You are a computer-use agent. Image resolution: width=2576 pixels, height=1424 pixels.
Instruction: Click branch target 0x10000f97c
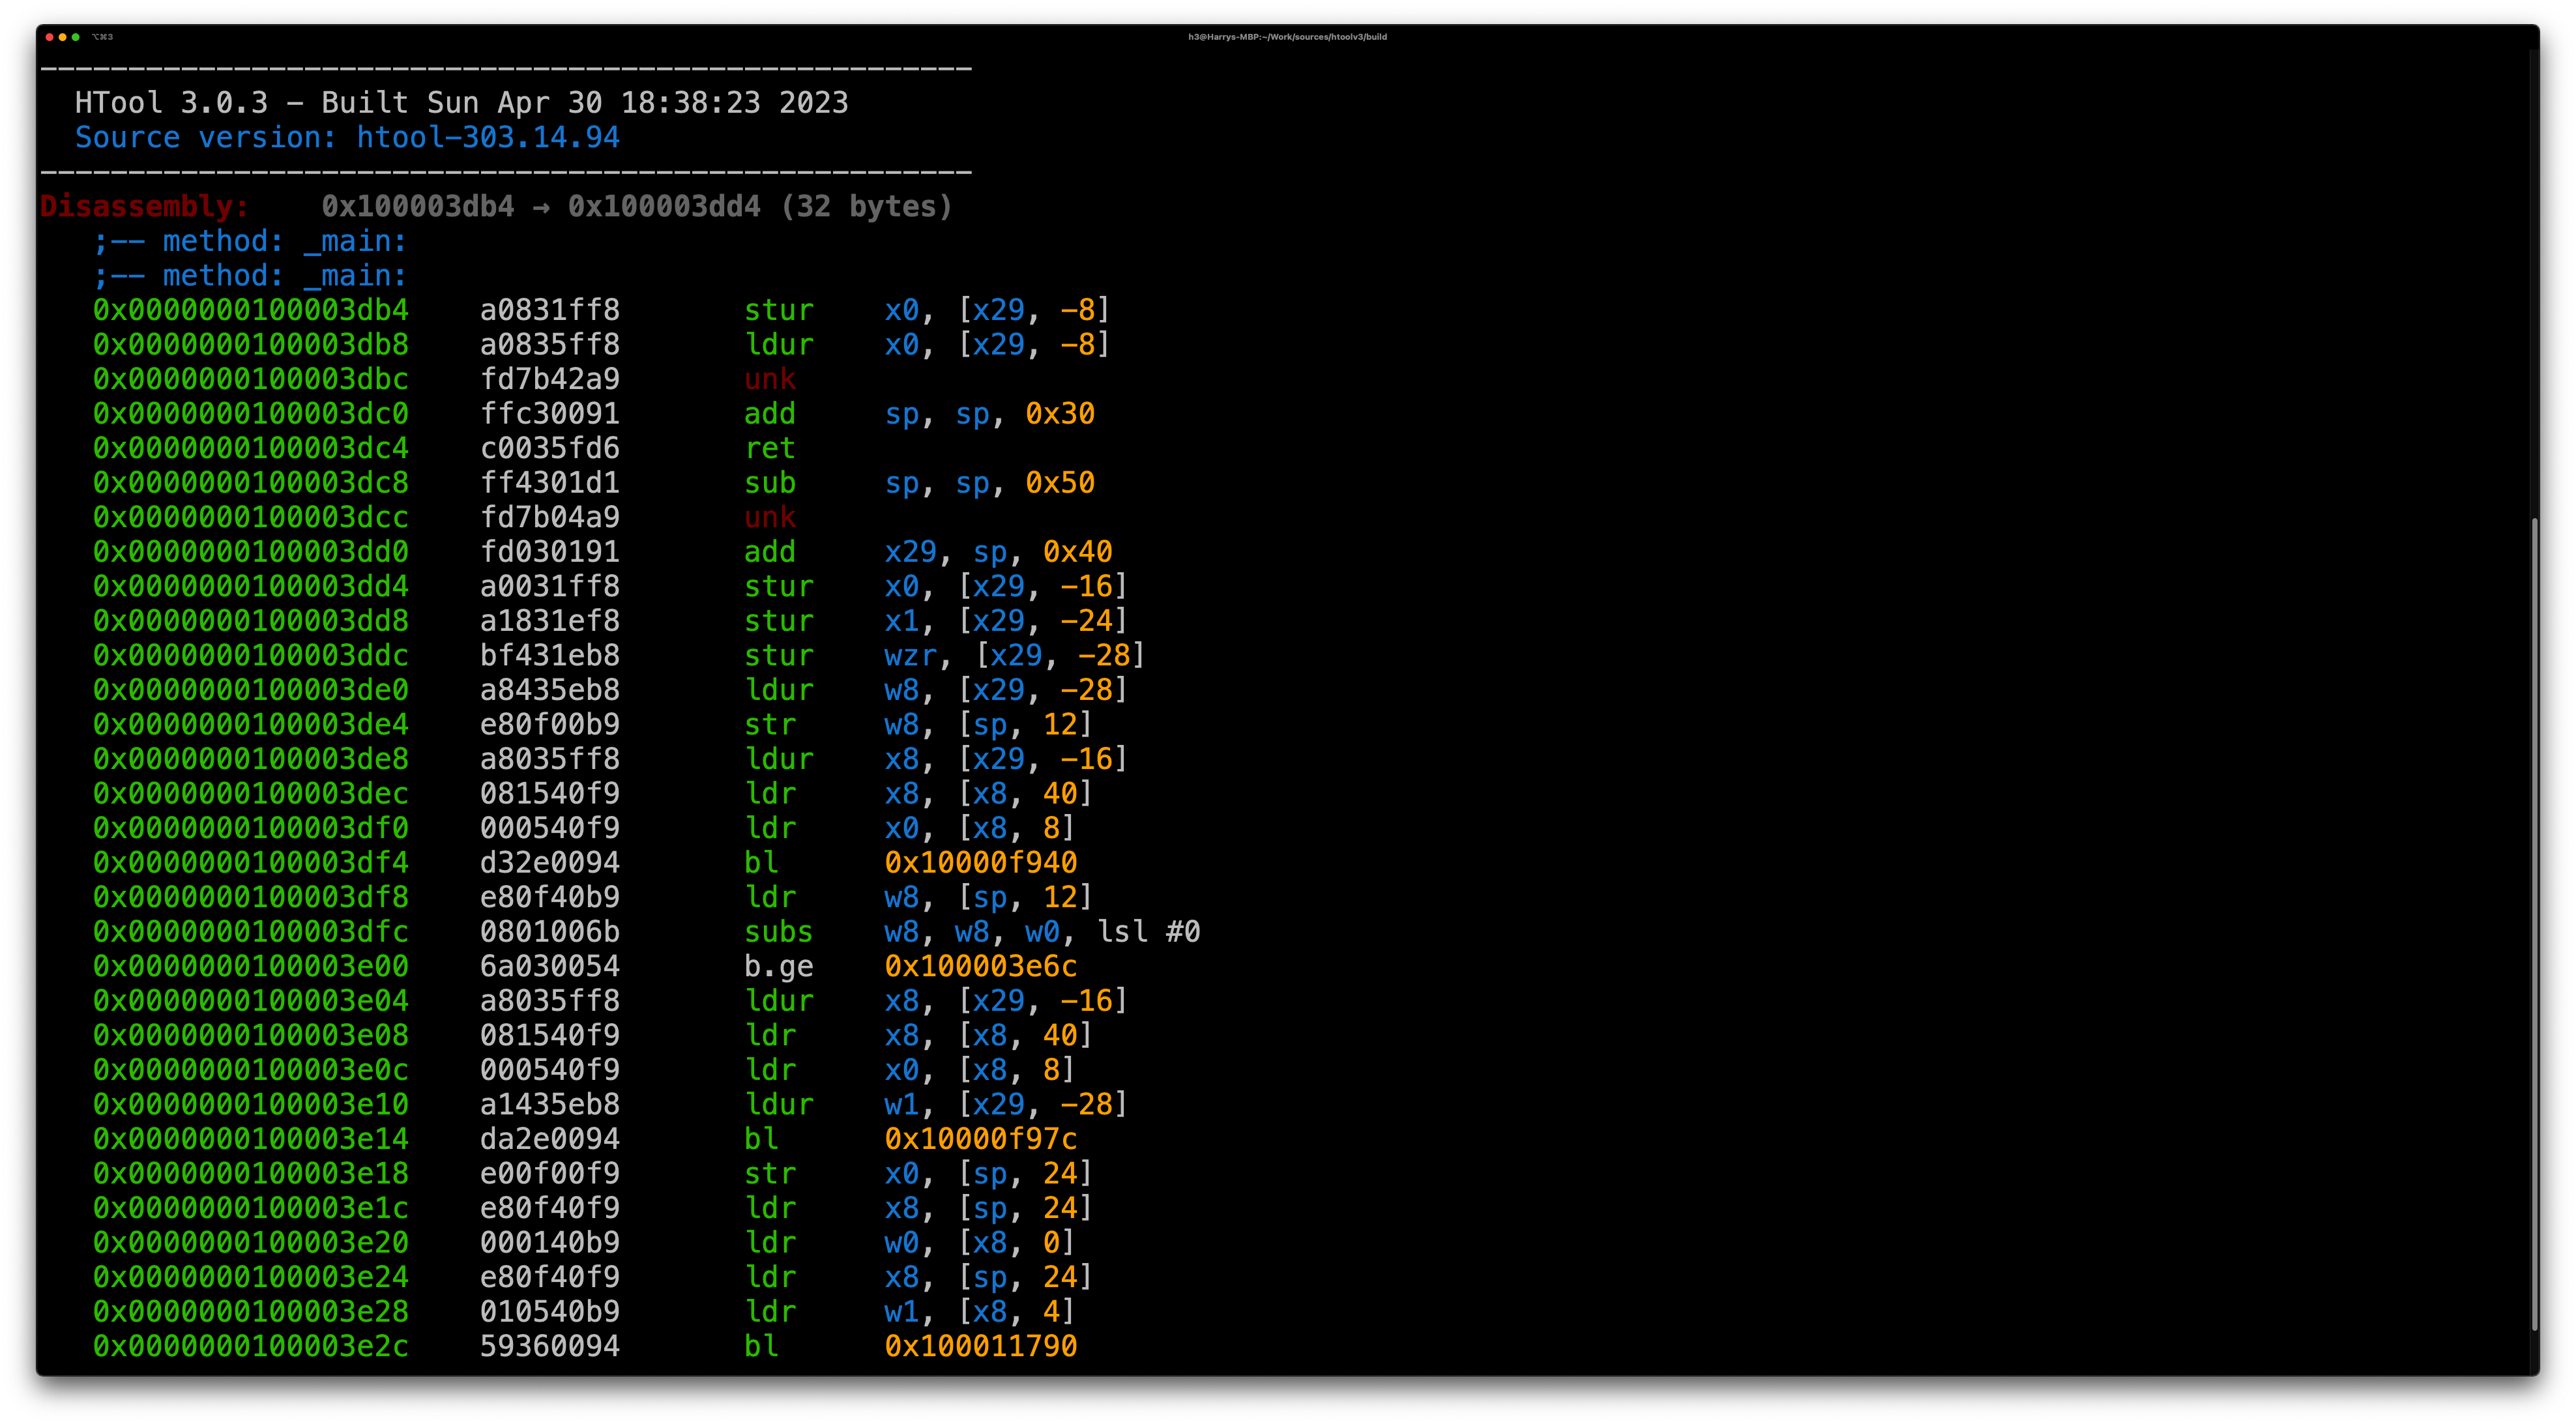click(981, 1139)
